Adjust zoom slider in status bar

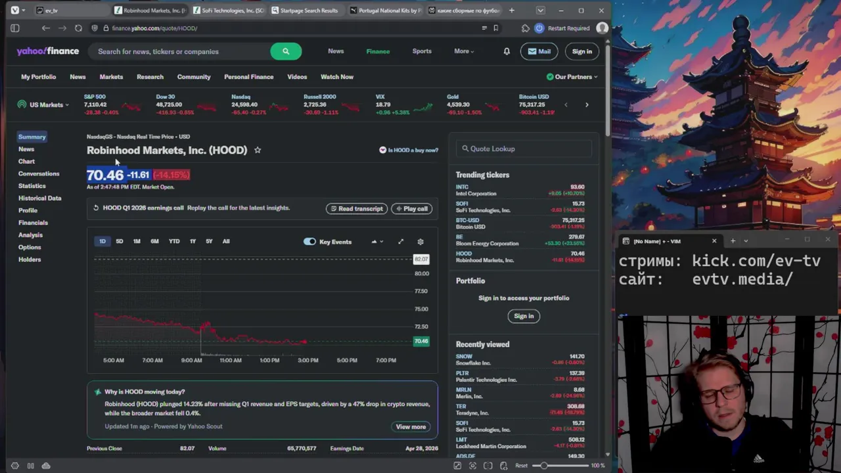pos(560,466)
